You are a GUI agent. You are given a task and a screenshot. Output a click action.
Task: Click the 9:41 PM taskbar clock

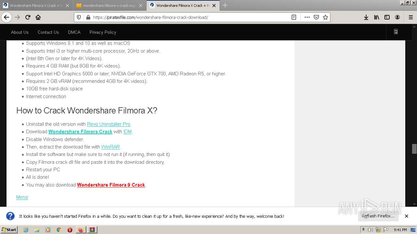click(400, 230)
